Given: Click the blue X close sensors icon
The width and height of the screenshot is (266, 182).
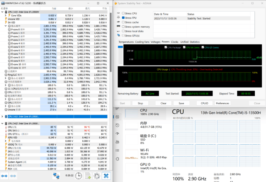Looking at the screenshot, I should [106, 176].
